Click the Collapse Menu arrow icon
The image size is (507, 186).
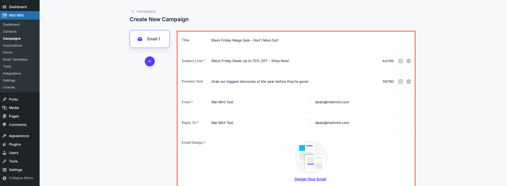[x=4, y=178]
